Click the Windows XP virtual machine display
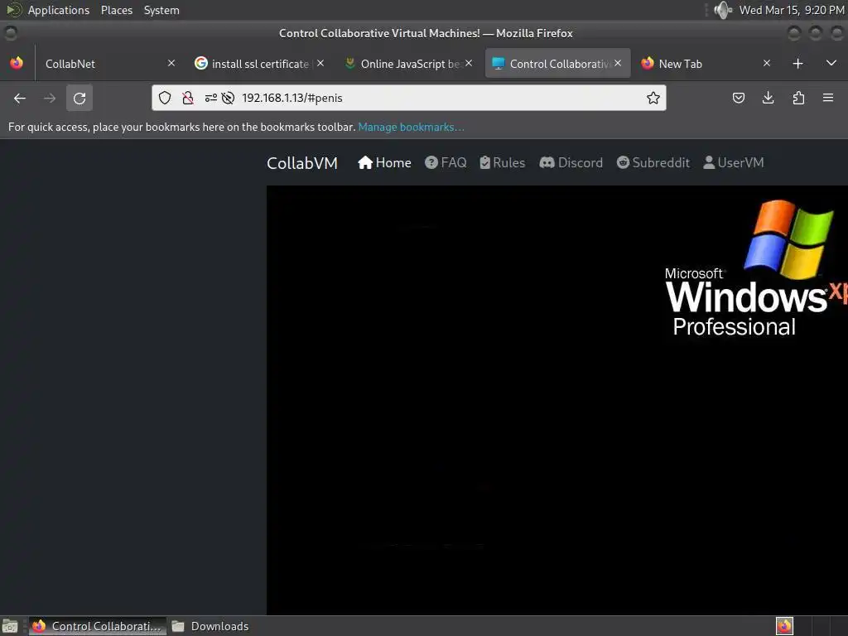This screenshot has height=636, width=848. point(557,400)
